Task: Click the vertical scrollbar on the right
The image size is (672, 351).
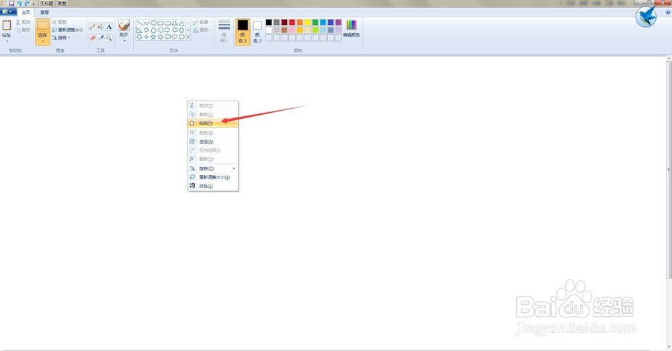Action: [669, 170]
